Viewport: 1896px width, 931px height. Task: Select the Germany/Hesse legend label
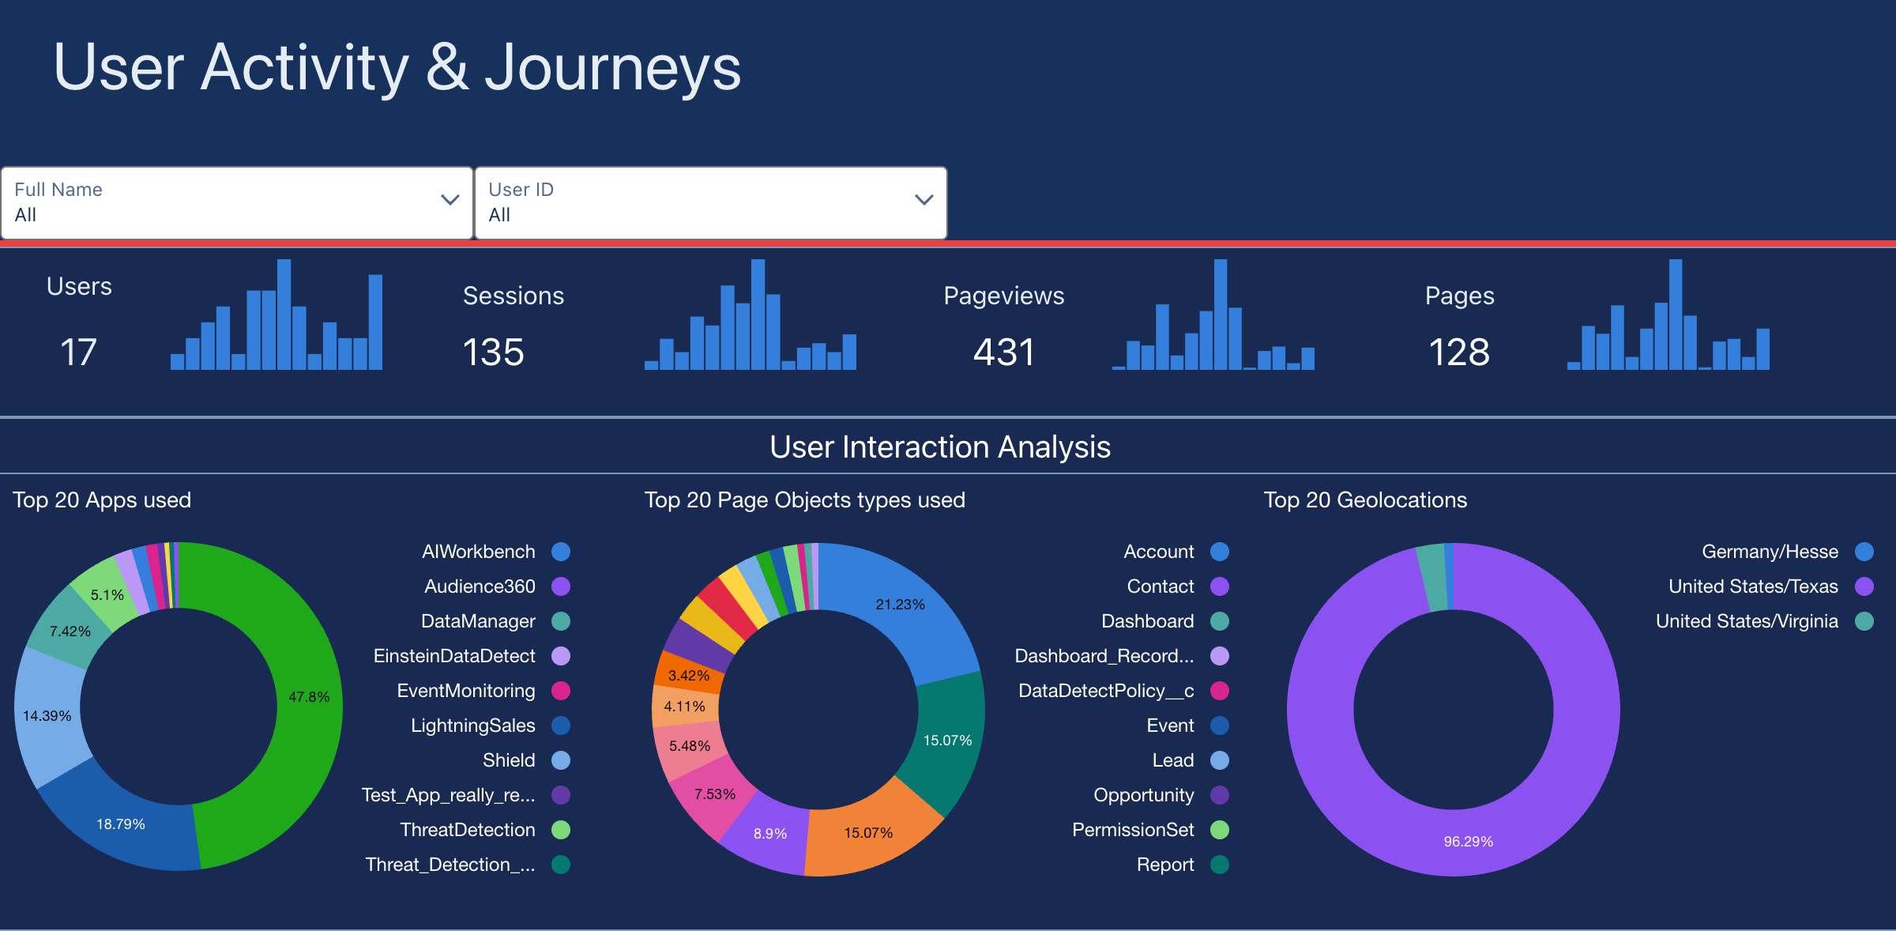point(1770,552)
